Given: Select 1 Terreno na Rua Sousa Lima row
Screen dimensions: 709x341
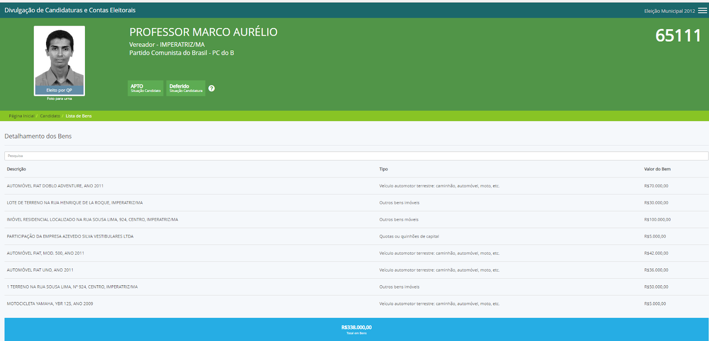Looking at the screenshot, I should pyautogui.click(x=356, y=287).
